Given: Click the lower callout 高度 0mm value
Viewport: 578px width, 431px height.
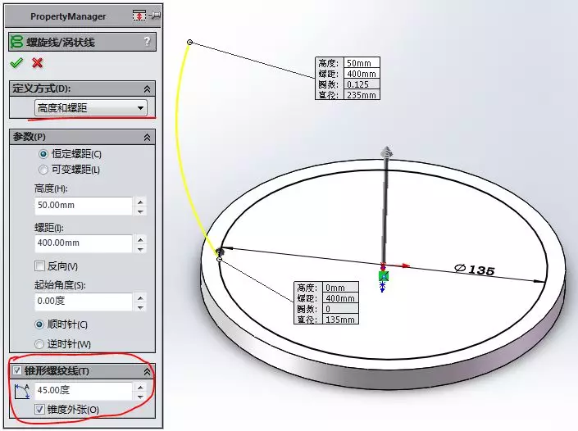Looking at the screenshot, I should click(340, 288).
